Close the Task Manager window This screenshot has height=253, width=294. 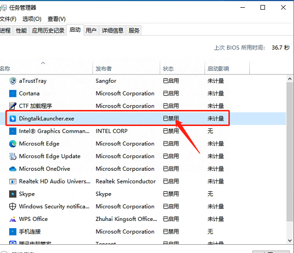coord(283,7)
